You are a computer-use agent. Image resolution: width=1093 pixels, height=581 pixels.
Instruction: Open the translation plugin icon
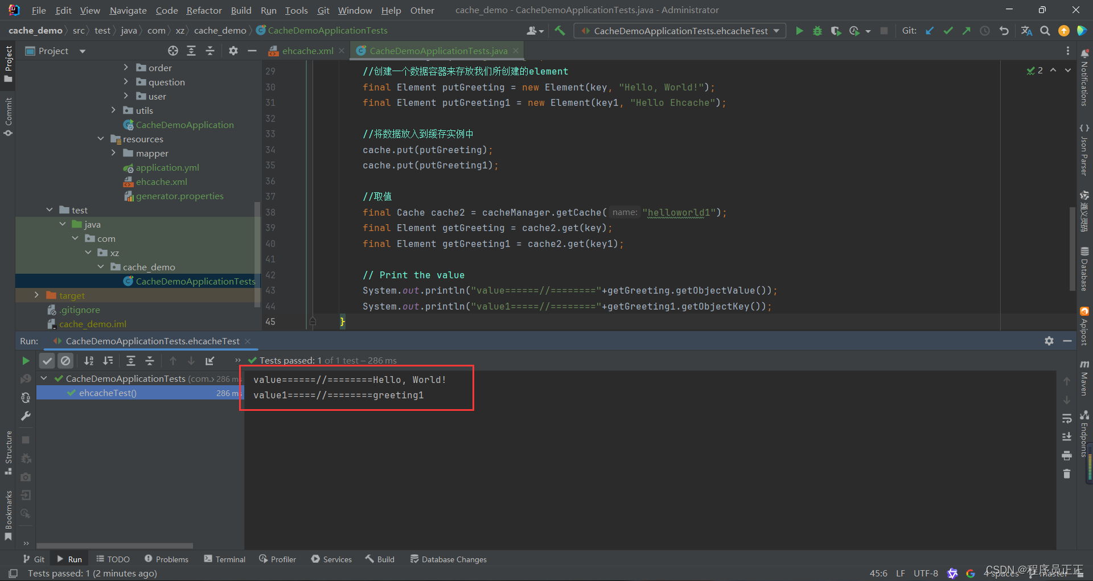pos(1026,31)
